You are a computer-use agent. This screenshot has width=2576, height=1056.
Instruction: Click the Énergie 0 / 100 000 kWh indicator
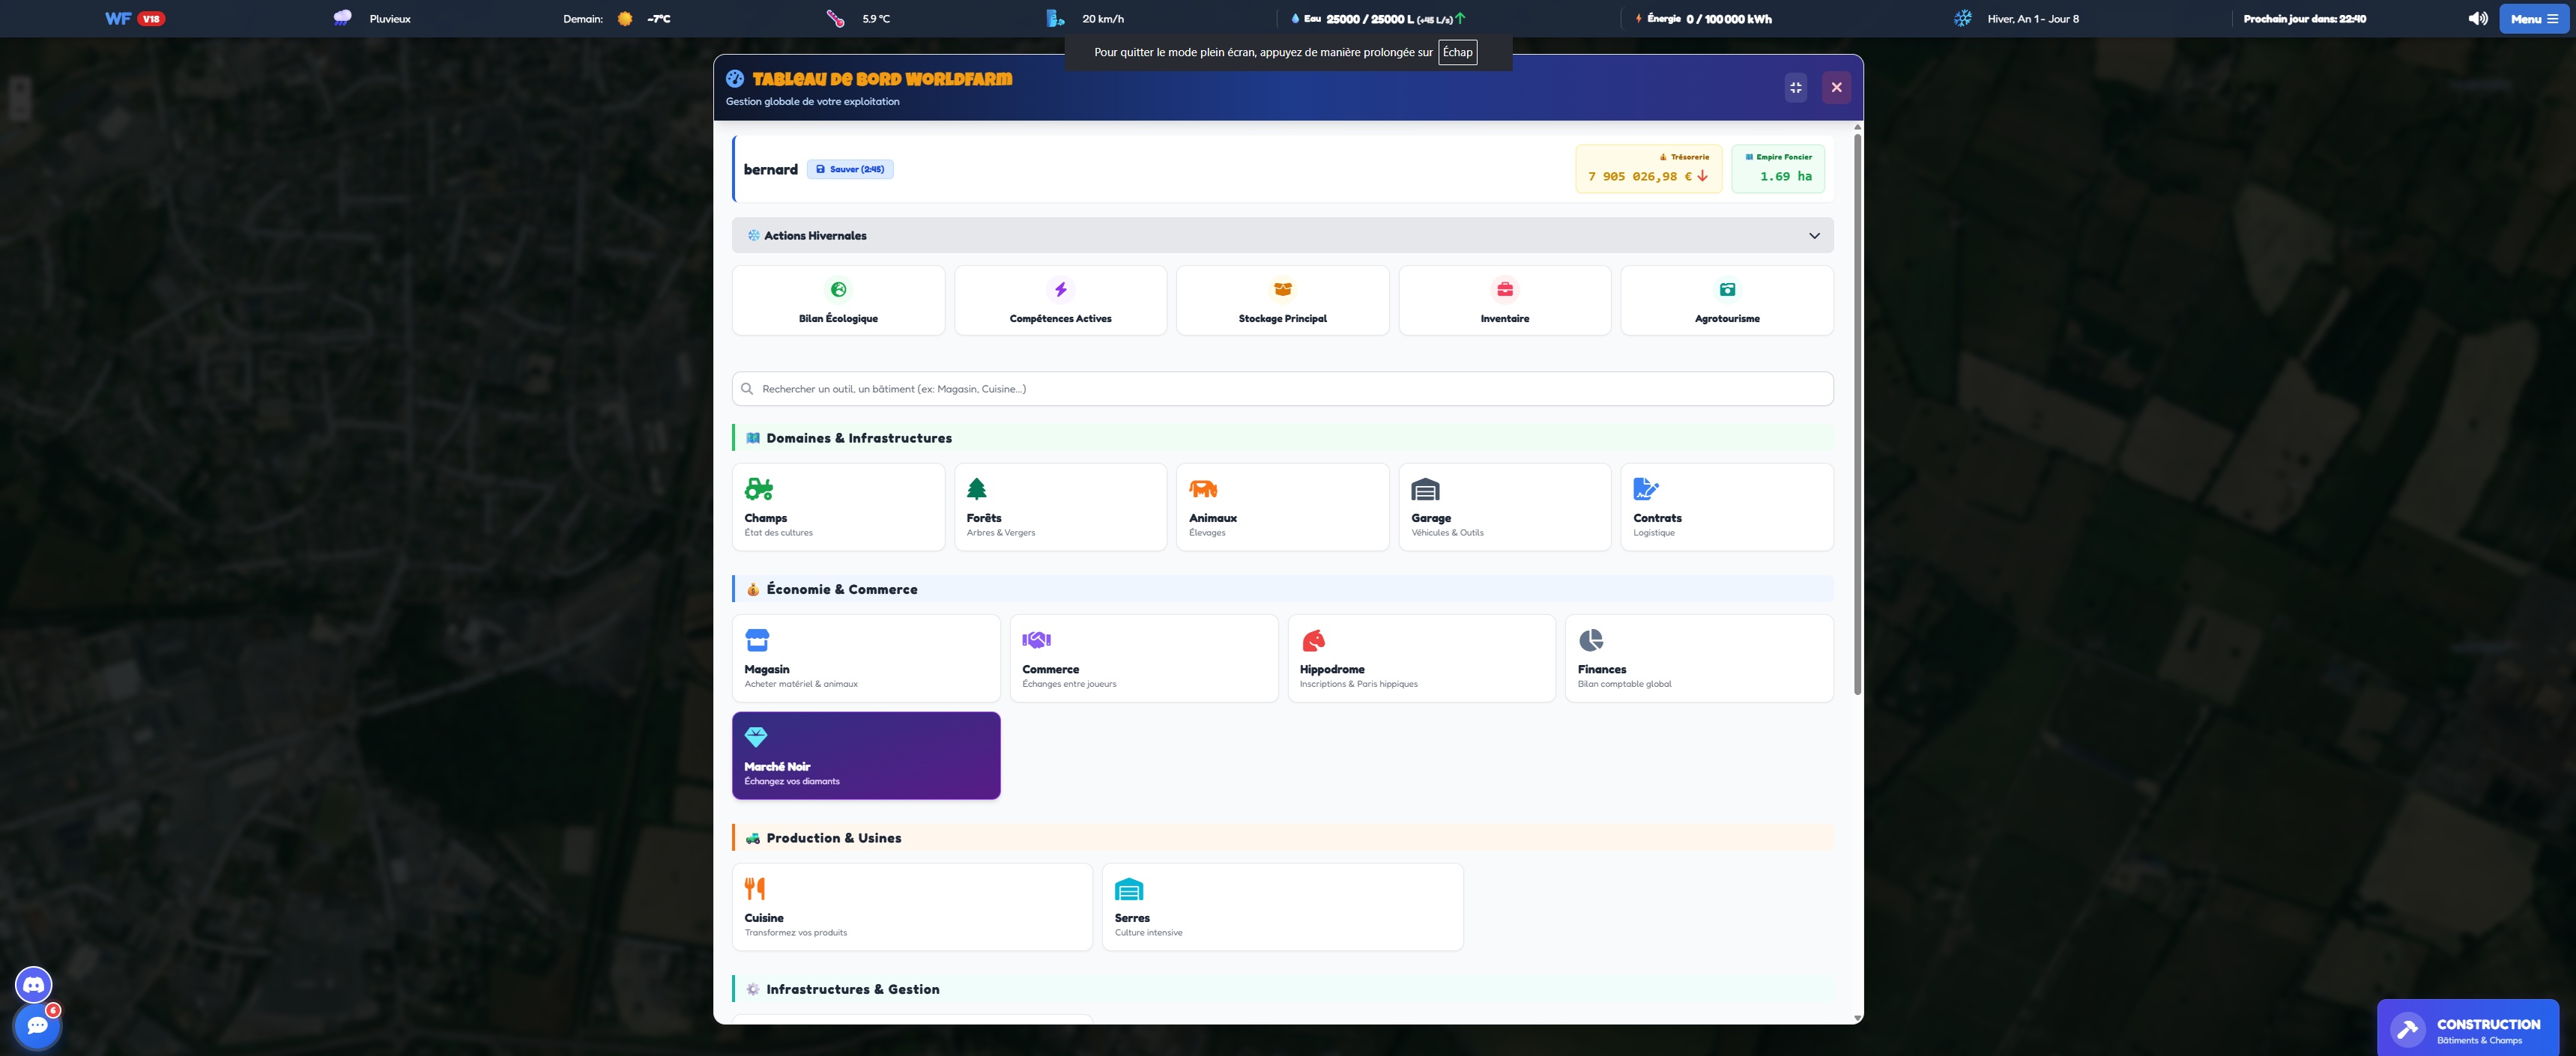pos(1703,19)
